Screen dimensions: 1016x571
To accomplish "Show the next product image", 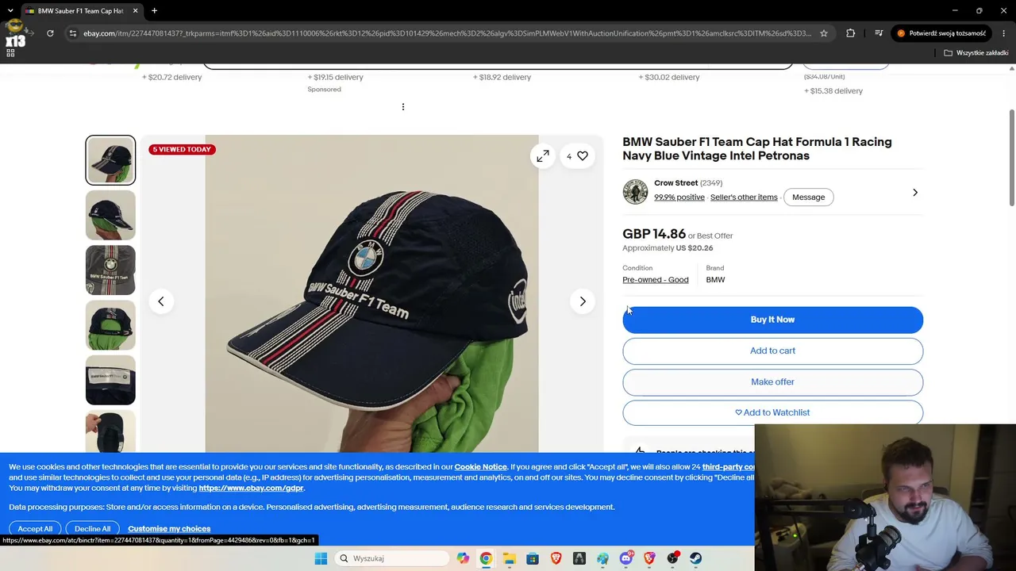I will [x=583, y=301].
